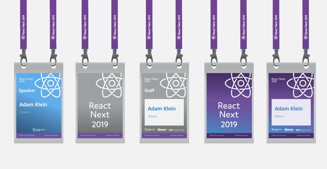Click the large "React Next 2019" text on purple badge
Image resolution: width=327 pixels, height=169 pixels.
pos(229,115)
